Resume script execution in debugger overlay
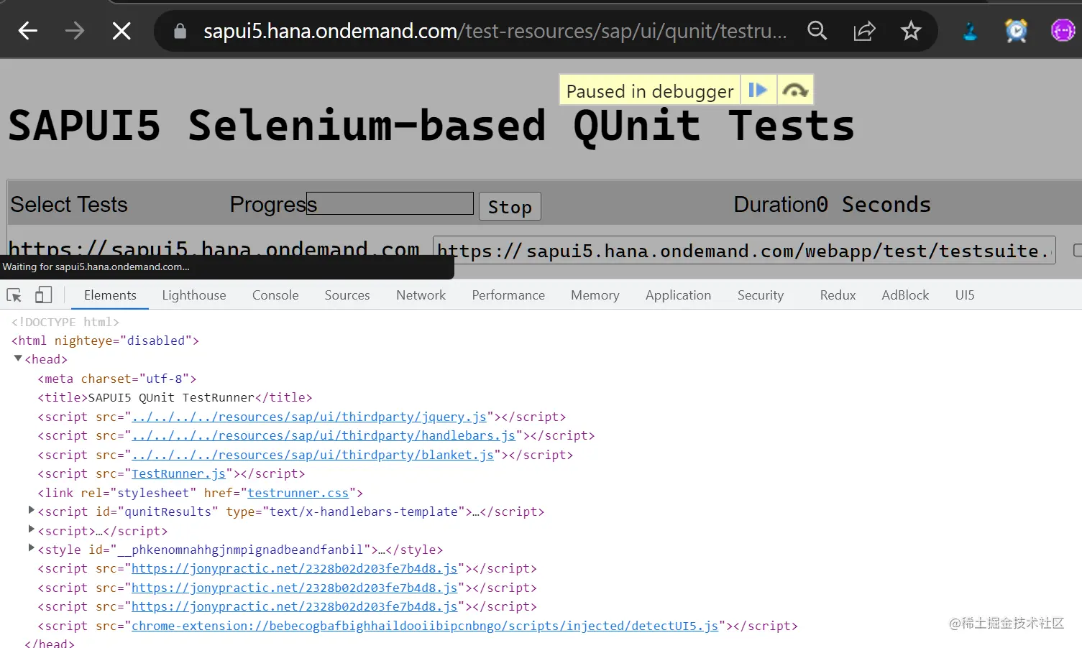Image resolution: width=1082 pixels, height=648 pixels. [x=758, y=91]
